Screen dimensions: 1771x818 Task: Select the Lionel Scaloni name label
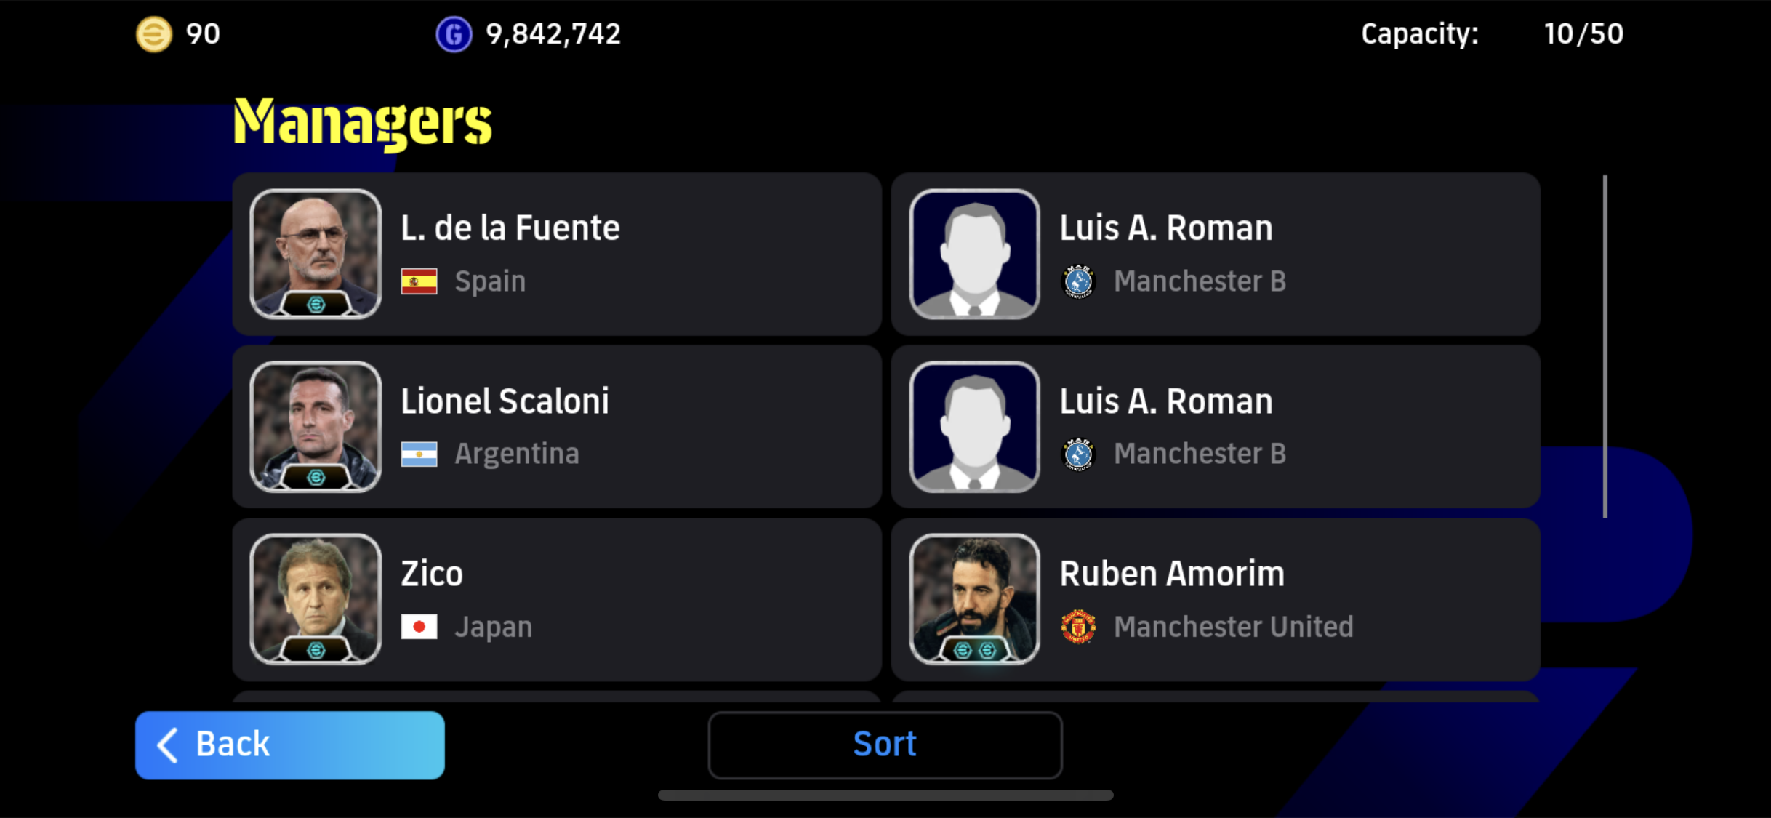(x=505, y=401)
